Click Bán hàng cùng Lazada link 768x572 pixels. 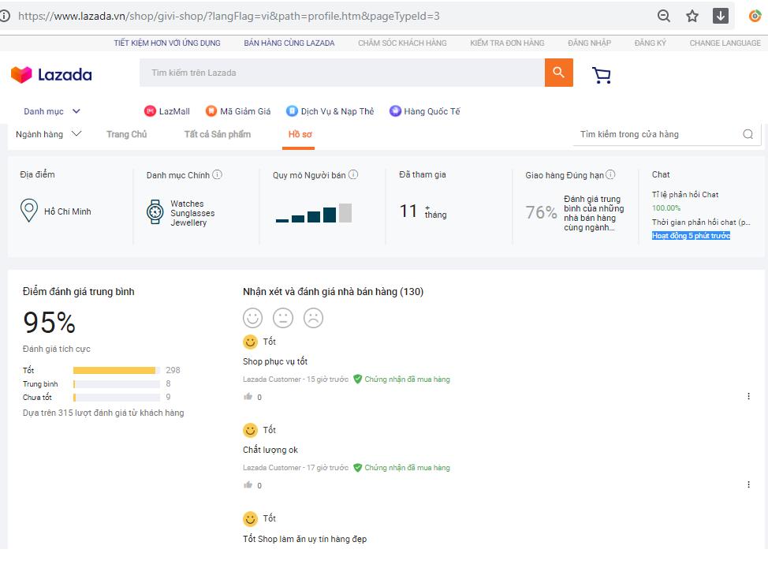click(x=289, y=43)
